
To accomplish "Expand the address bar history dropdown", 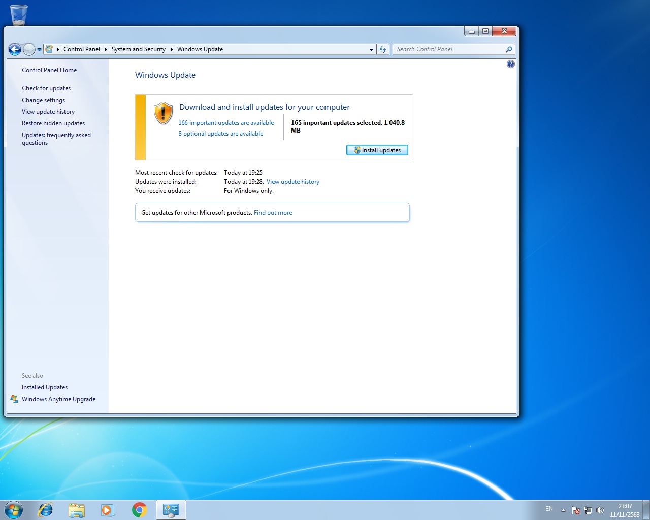I will click(371, 49).
